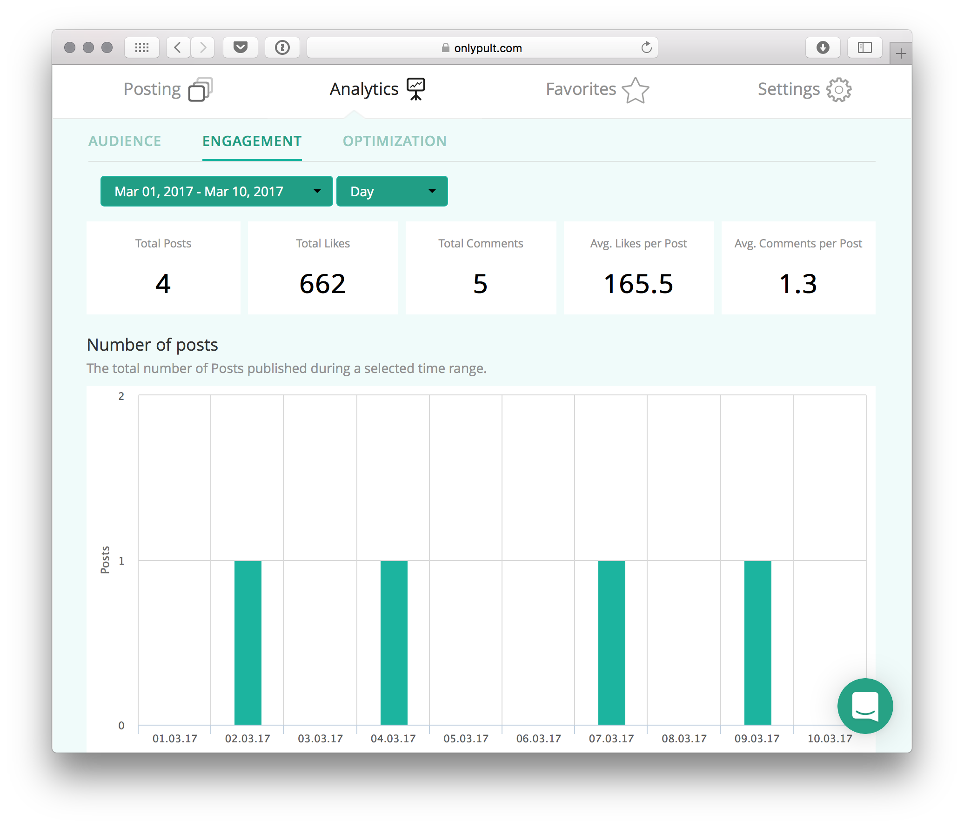Open the Day interval dropdown

(392, 191)
